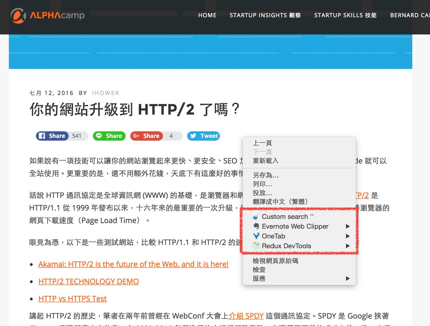The height and width of the screenshot is (326, 430).
Task: Open the Akamai HTTP/2 demo link
Action: coord(133,264)
